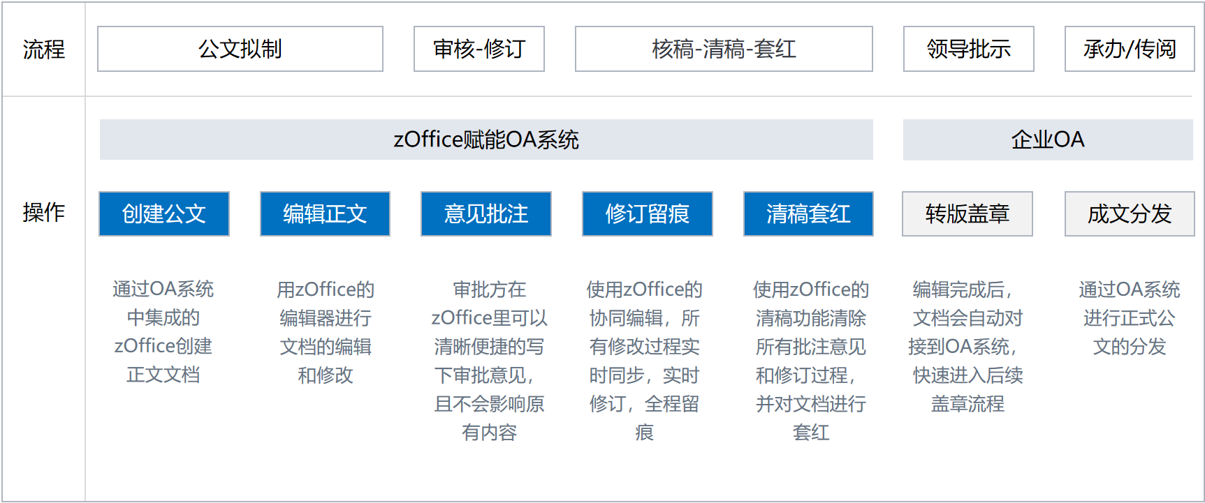
Task: Click the 企业OA header bar
Action: point(1048,140)
